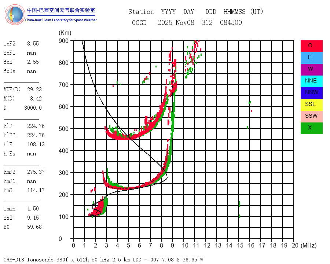
Task: Select the dark blue NNW legend swatch
Action: [311, 93]
